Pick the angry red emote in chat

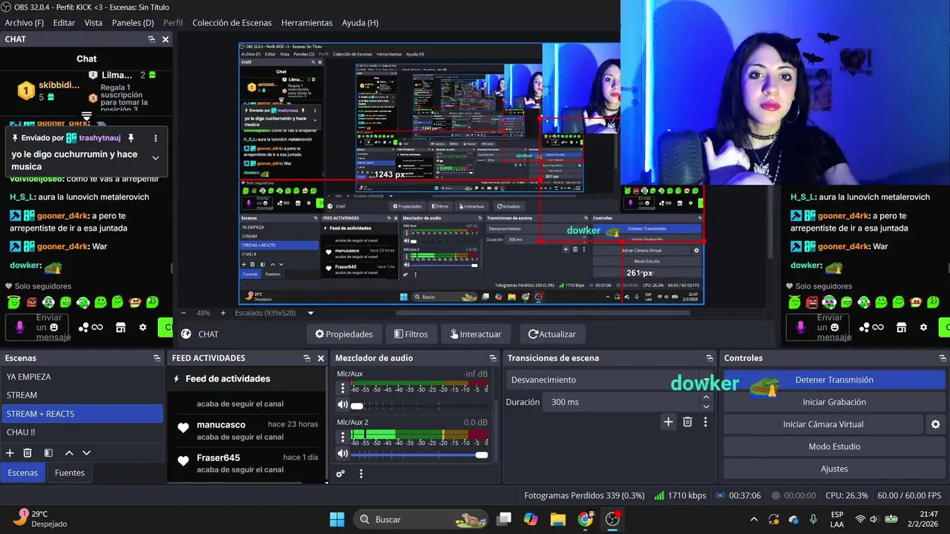coord(31,302)
